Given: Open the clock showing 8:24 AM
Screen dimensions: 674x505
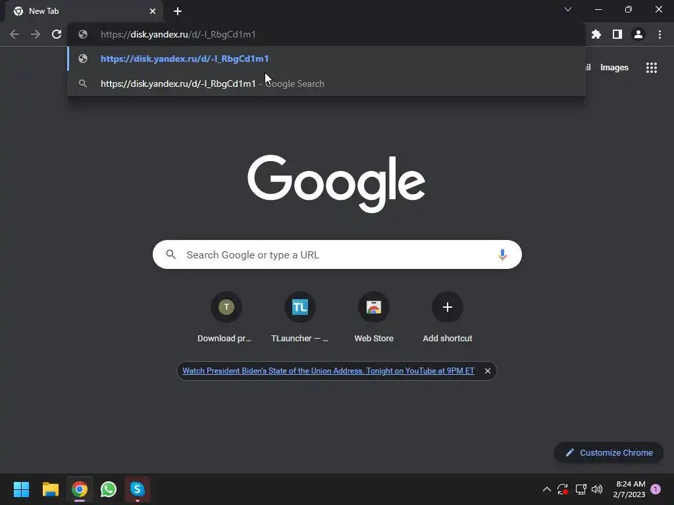Looking at the screenshot, I should (629, 489).
